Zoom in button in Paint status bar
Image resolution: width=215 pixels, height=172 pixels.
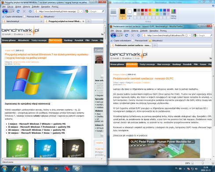tap(213, 163)
